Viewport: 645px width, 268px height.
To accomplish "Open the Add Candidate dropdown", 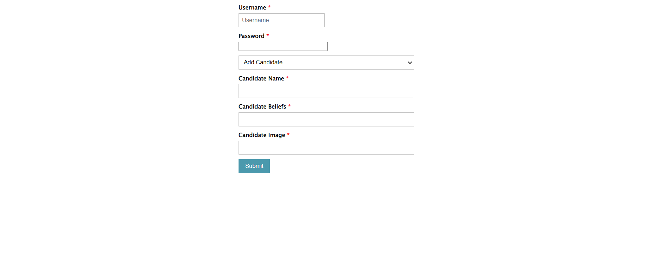I will coord(326,63).
